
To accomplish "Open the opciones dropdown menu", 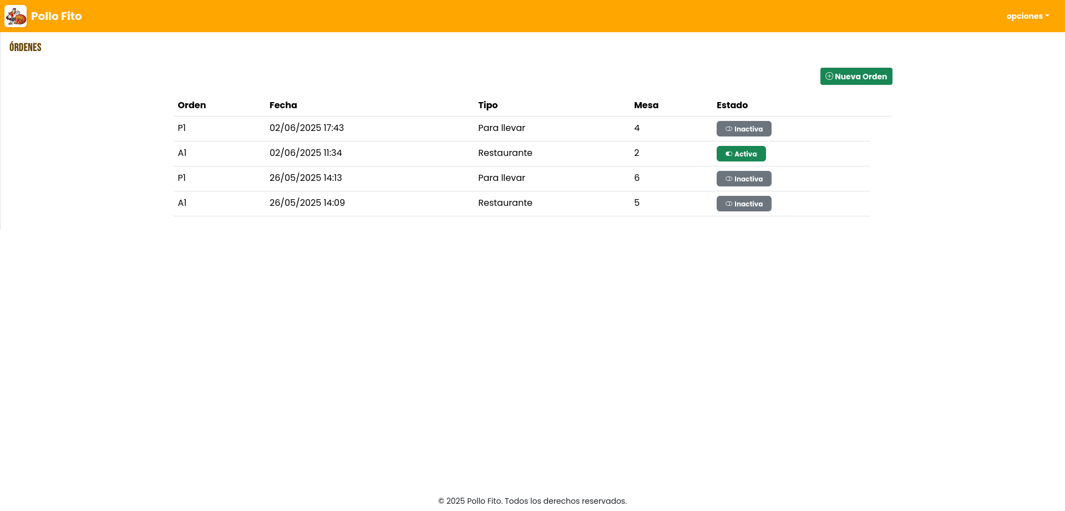I will pyautogui.click(x=1027, y=16).
